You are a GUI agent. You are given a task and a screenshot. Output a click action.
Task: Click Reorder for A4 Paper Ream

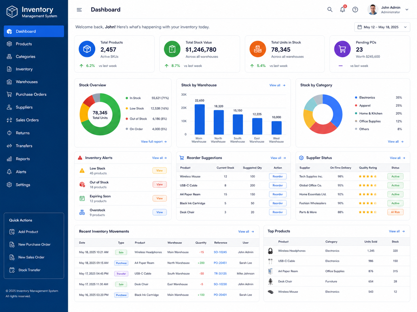(x=278, y=194)
